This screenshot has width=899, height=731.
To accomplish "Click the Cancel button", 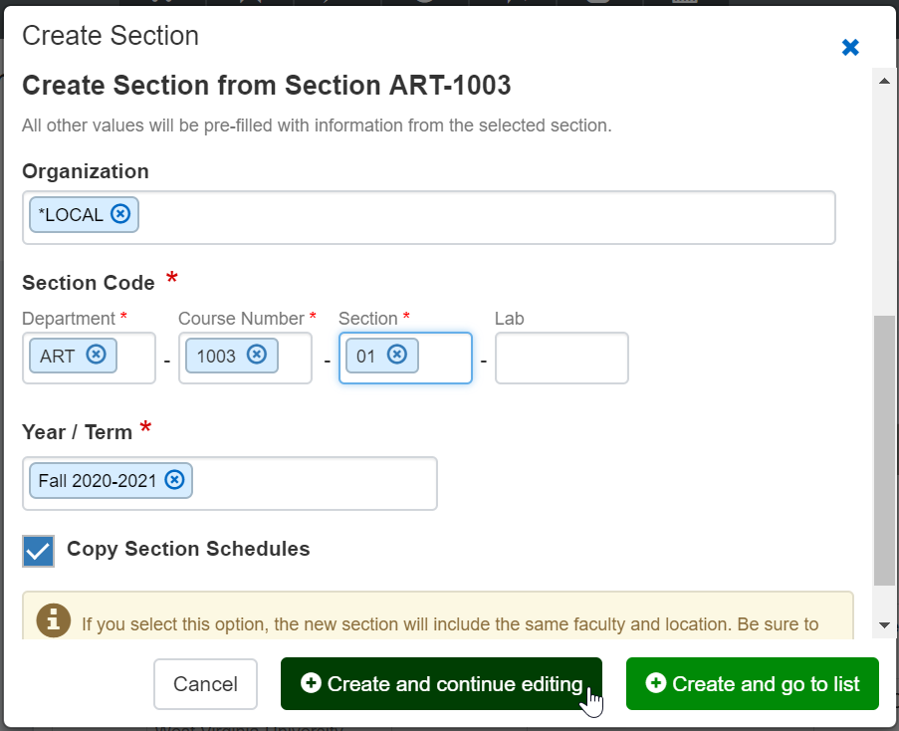I will 205,684.
